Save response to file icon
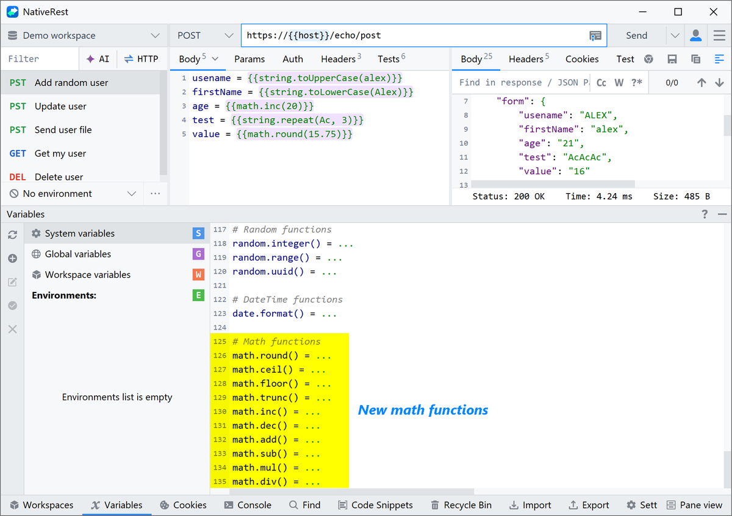Viewport: 732px width, 516px height. pos(672,59)
